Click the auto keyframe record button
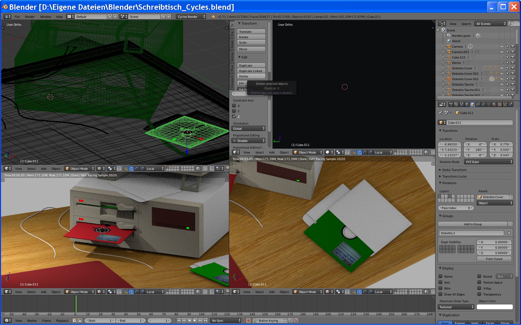This screenshot has height=325, width=521. [x=248, y=320]
